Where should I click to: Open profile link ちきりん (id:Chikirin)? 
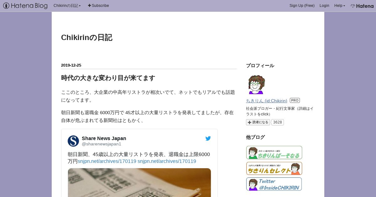(x=267, y=101)
